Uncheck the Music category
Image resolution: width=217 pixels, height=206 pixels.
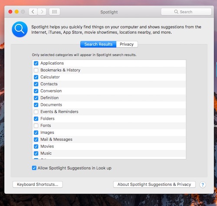click(36, 153)
